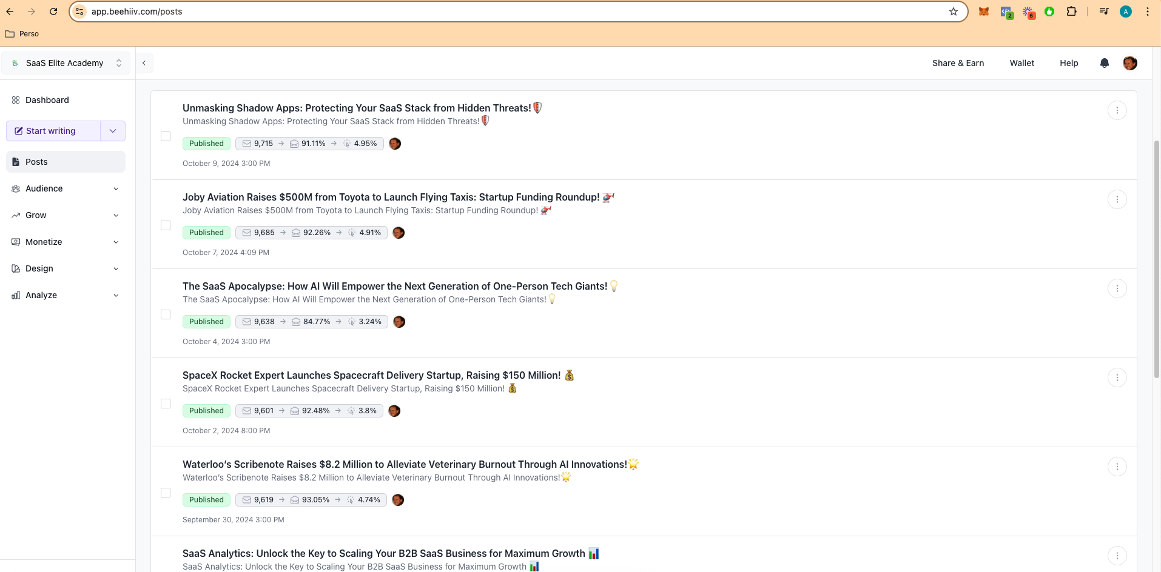Click author avatar on SpaceX Rocket post
1161x572 pixels.
pyautogui.click(x=394, y=411)
